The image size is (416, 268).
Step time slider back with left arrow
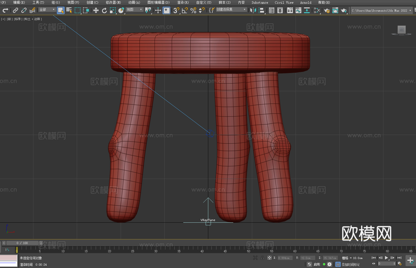pos(4,243)
